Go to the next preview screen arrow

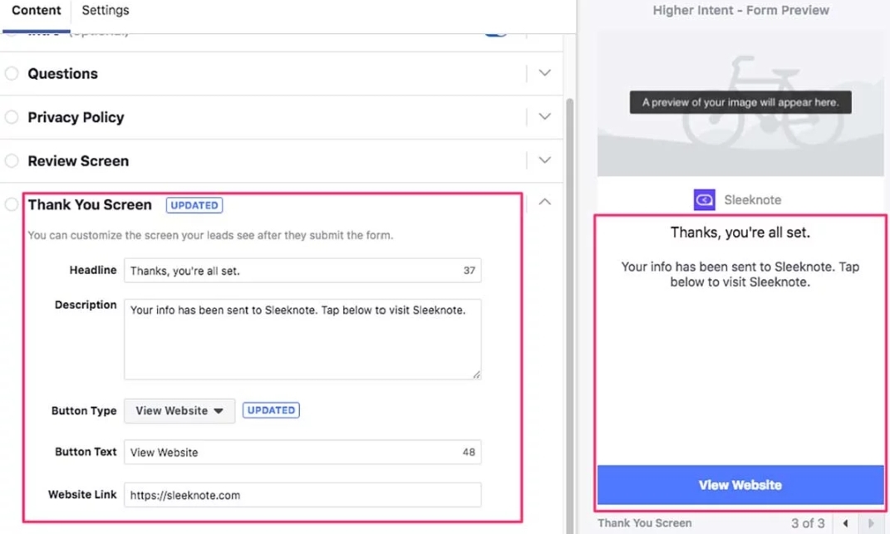pyautogui.click(x=871, y=523)
